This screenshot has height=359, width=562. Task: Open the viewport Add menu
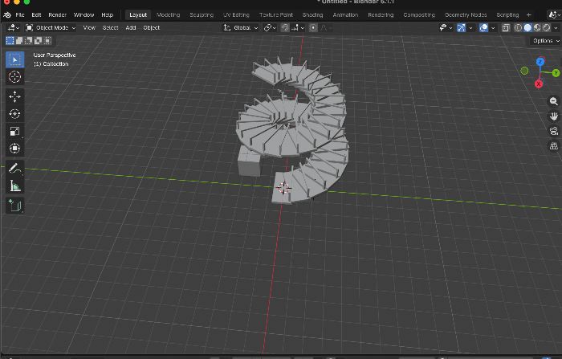131,27
